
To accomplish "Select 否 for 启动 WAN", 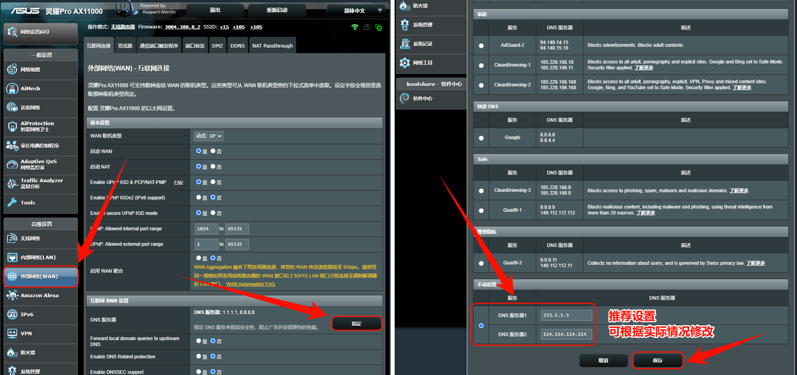I will point(213,151).
